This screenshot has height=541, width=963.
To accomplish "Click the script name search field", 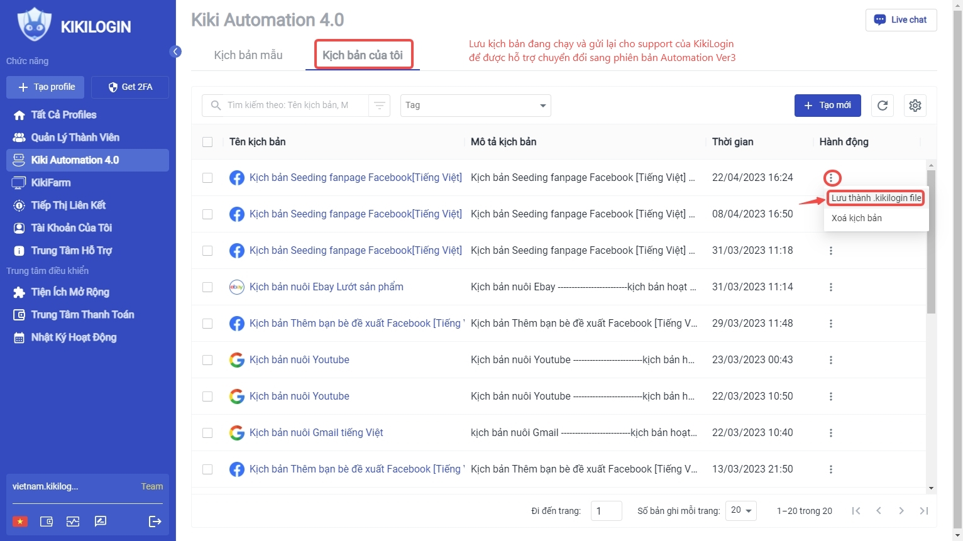I will pyautogui.click(x=289, y=106).
